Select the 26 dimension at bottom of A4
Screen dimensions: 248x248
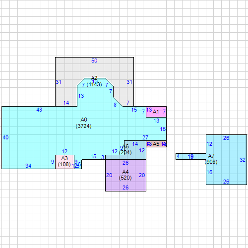pyautogui.click(x=125, y=187)
